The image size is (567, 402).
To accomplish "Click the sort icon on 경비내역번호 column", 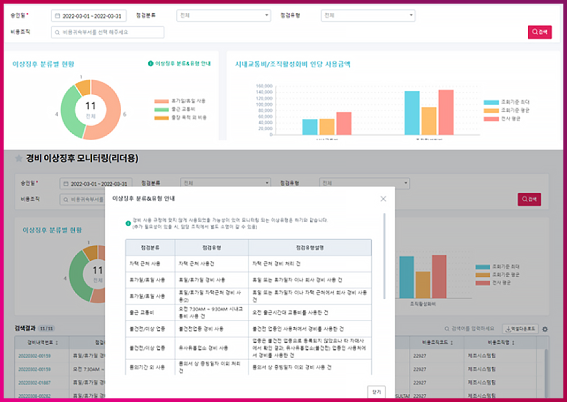I will 57,343.
